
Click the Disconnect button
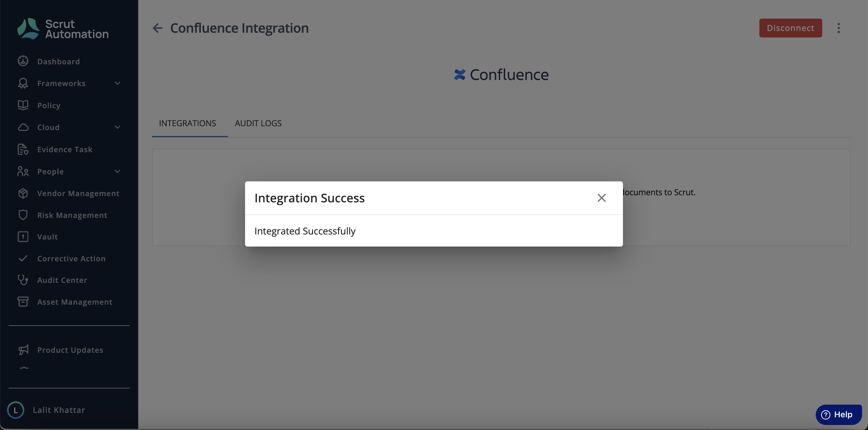791,28
